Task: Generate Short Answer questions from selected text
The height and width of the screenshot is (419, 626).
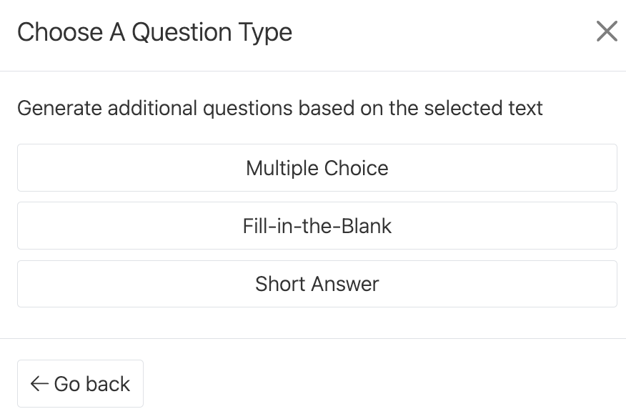Action: pyautogui.click(x=317, y=284)
